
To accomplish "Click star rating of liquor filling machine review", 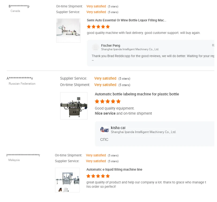I will pyautogui.click(x=98, y=27).
